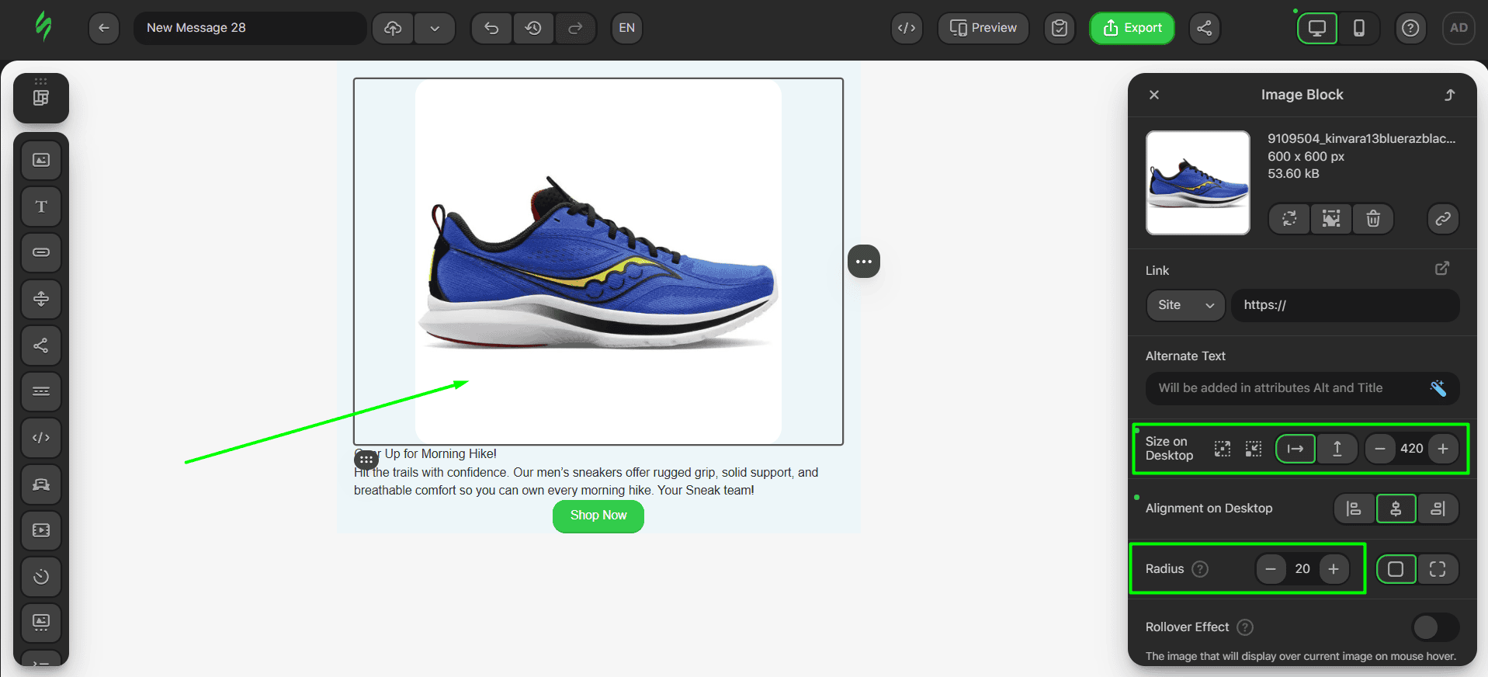The height and width of the screenshot is (677, 1488).
Task: Click the Shop Now button in the email
Action: (x=598, y=516)
